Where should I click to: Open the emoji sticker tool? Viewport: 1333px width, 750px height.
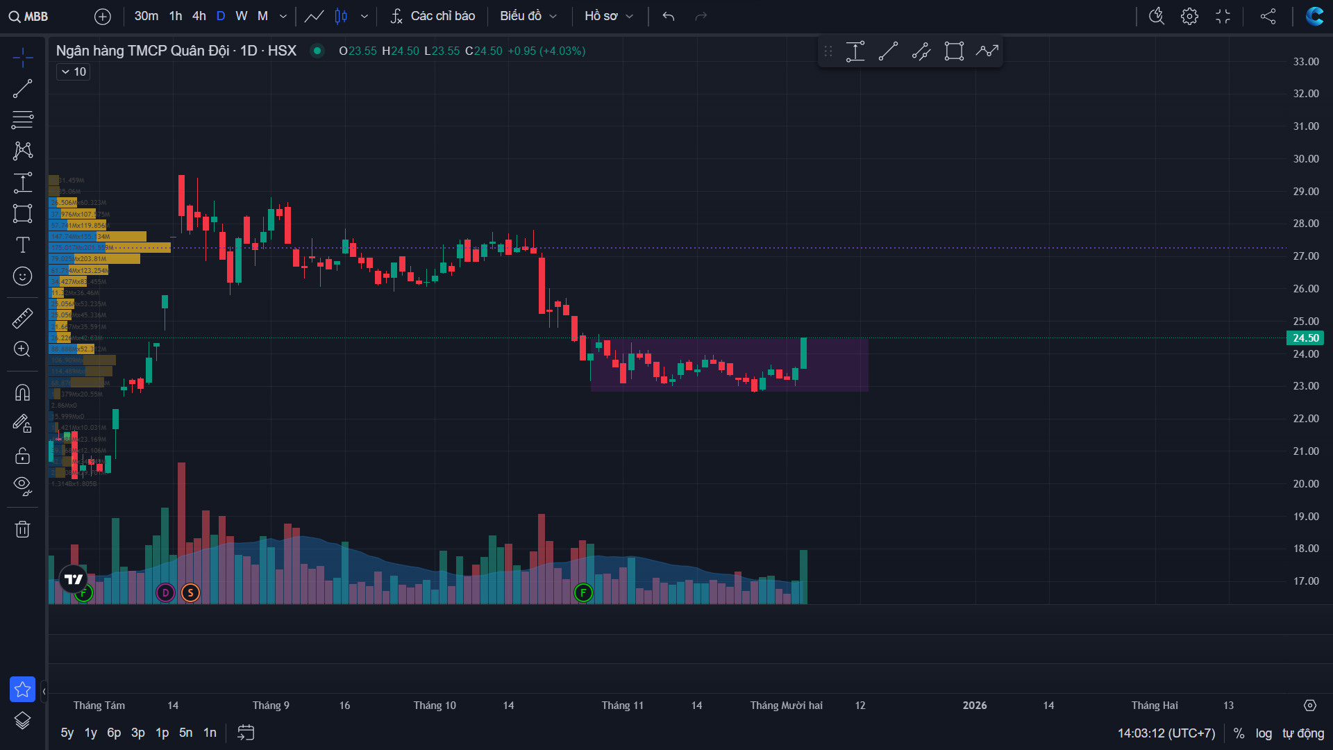coord(22,276)
